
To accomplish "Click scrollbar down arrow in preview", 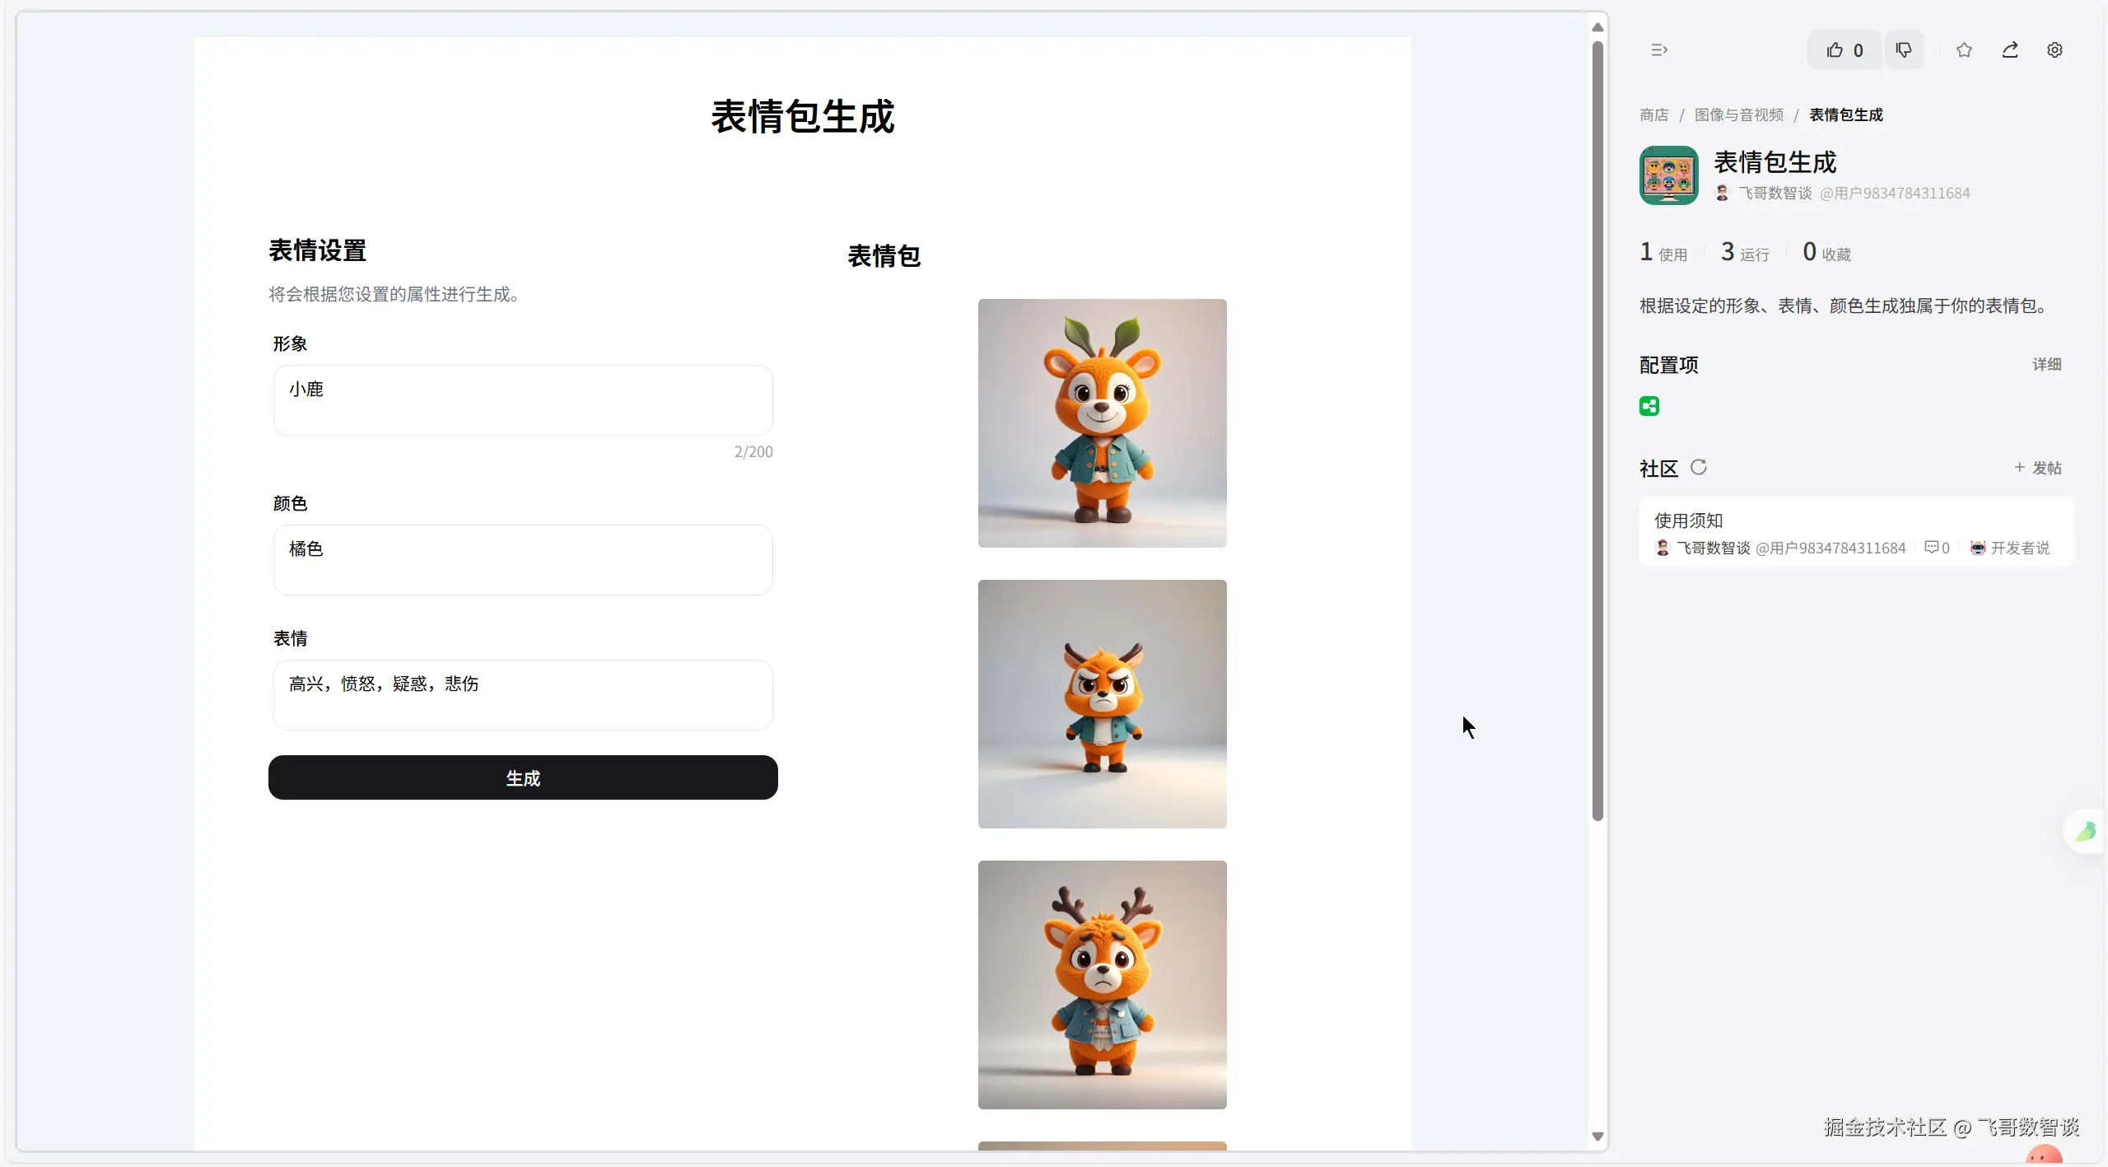I will [x=1597, y=1137].
